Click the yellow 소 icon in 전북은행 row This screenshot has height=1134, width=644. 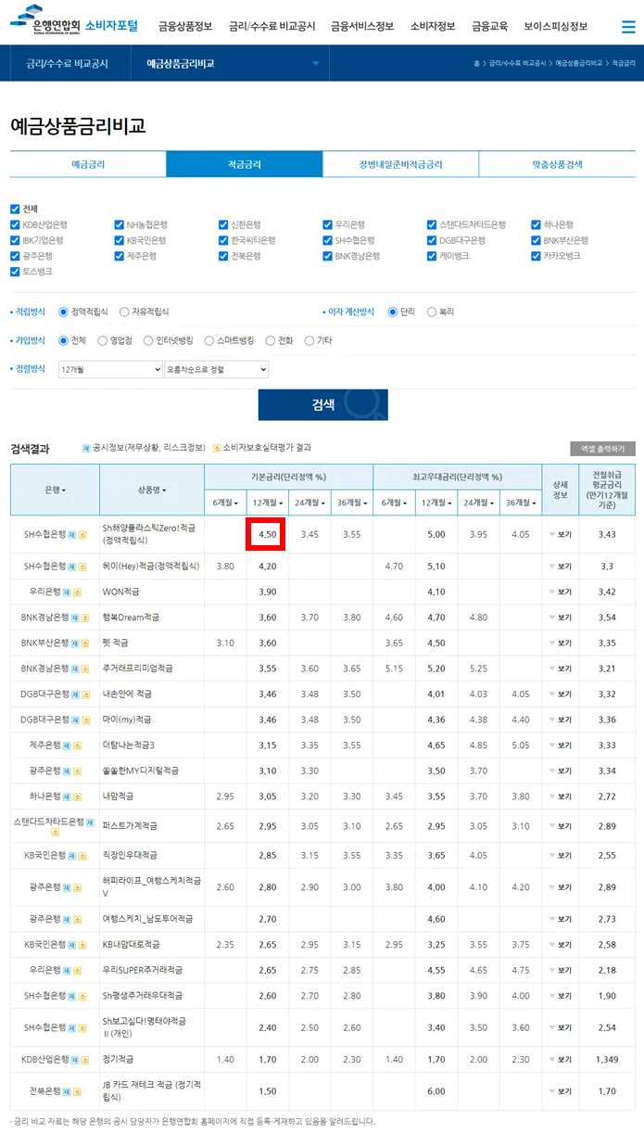(77, 1091)
